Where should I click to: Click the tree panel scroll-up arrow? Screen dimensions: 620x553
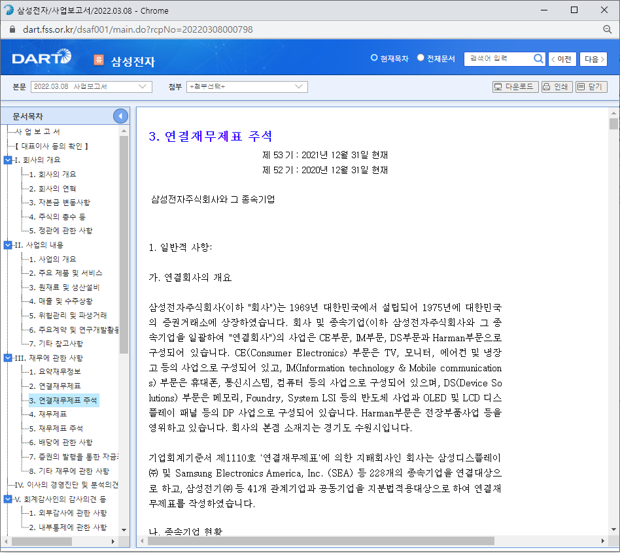[124, 131]
